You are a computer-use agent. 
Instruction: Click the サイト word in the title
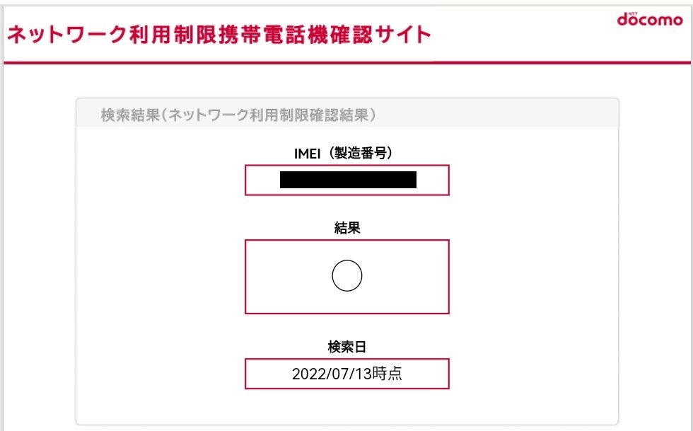(402, 34)
